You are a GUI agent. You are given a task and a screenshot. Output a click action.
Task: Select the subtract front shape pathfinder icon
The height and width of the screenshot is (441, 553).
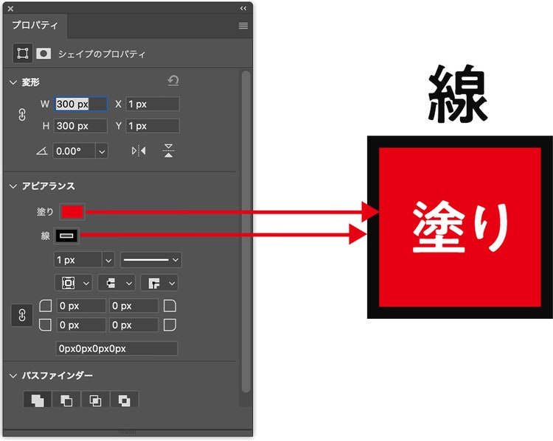pyautogui.click(x=66, y=400)
